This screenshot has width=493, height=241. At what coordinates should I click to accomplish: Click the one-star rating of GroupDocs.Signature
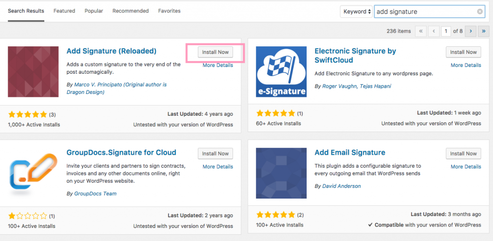tap(27, 216)
